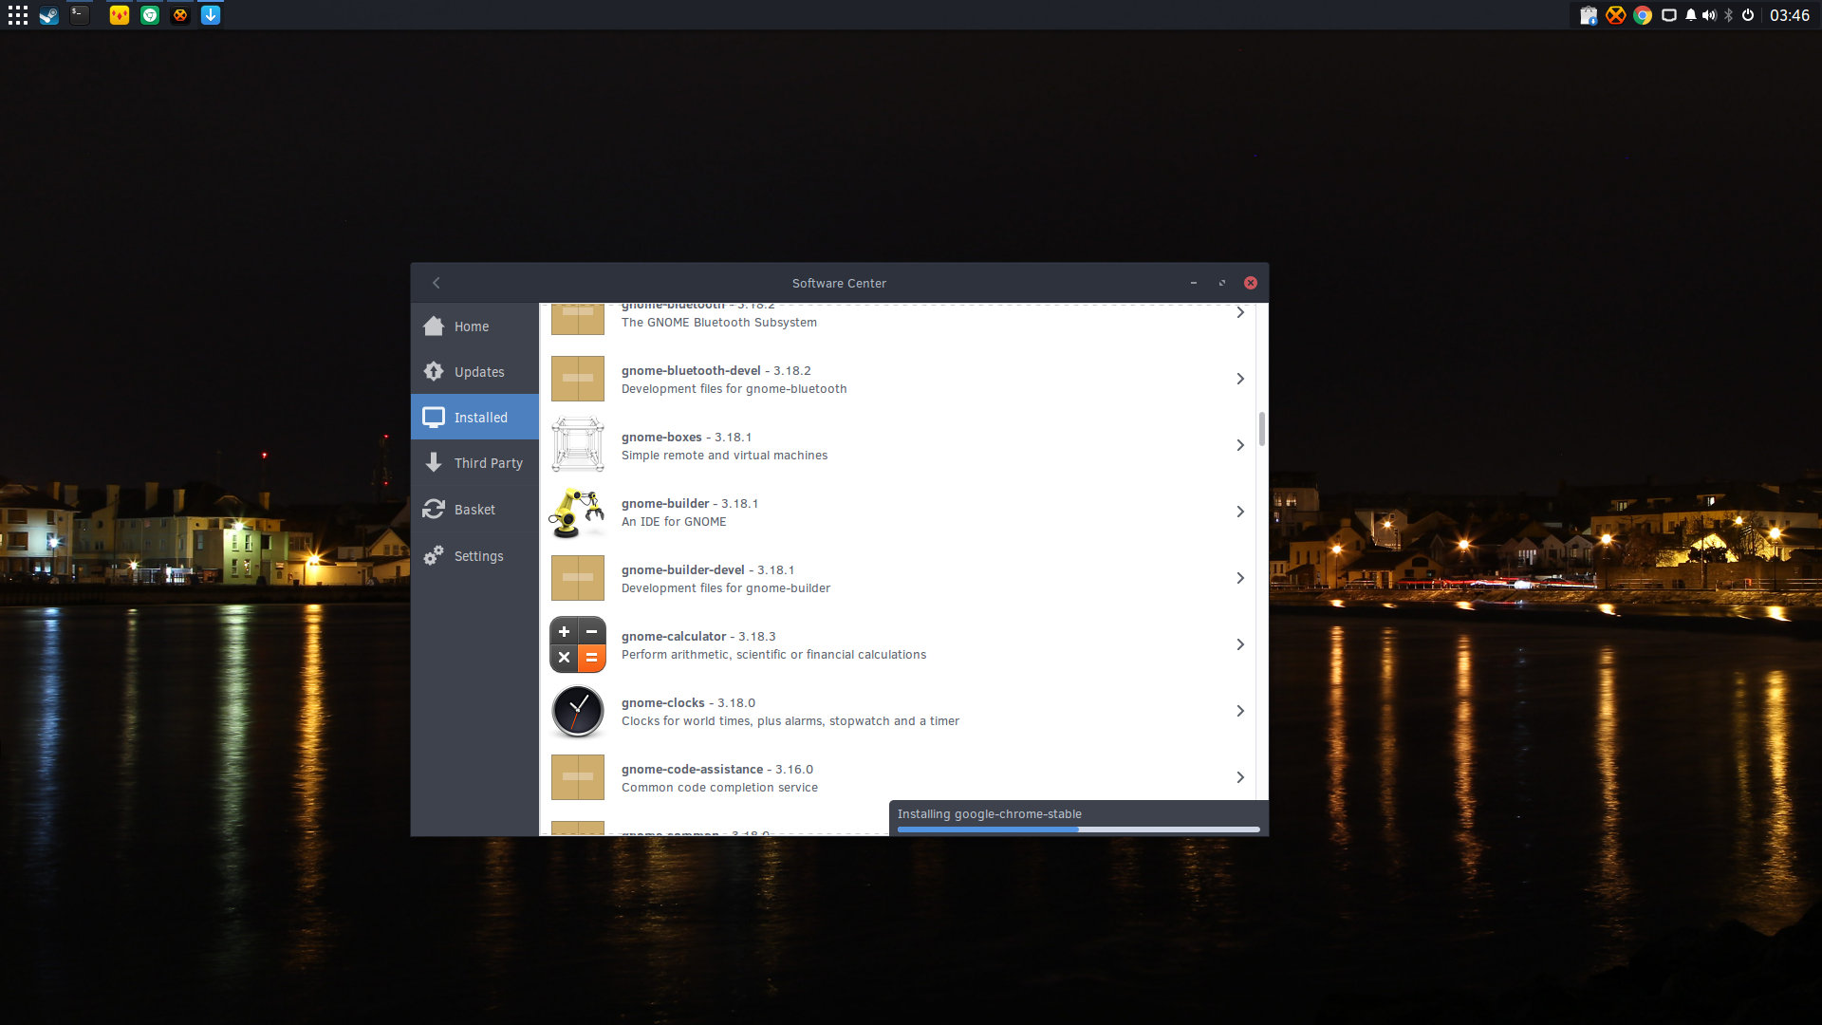The image size is (1822, 1025).
Task: Open gnome-calculator details chevron
Action: (x=1240, y=644)
